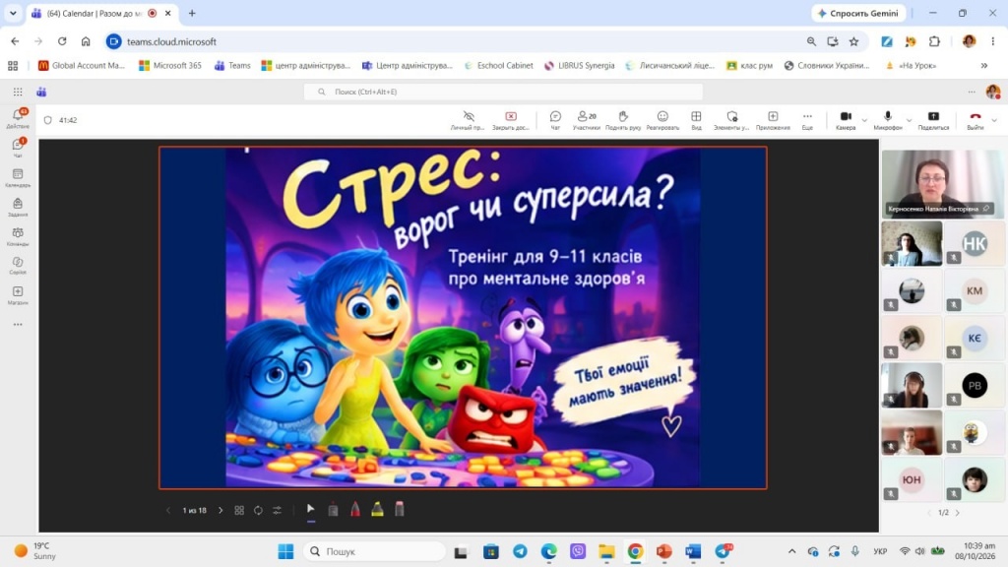
Task: Open the Activity feed in sidebar
Action: click(18, 118)
